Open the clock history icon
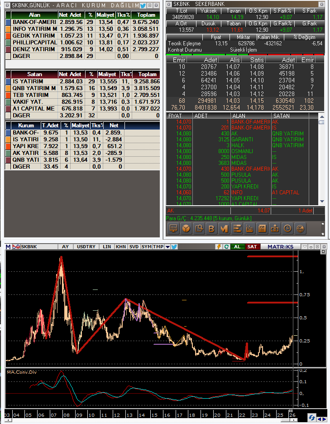This screenshot has height=424, width=330. [287, 229]
